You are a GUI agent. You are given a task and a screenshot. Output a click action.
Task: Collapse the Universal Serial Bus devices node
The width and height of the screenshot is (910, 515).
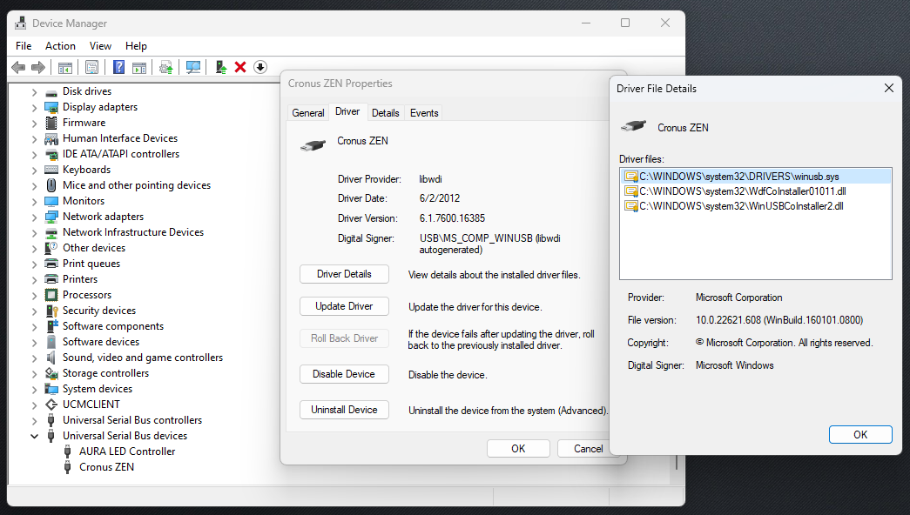(x=35, y=436)
